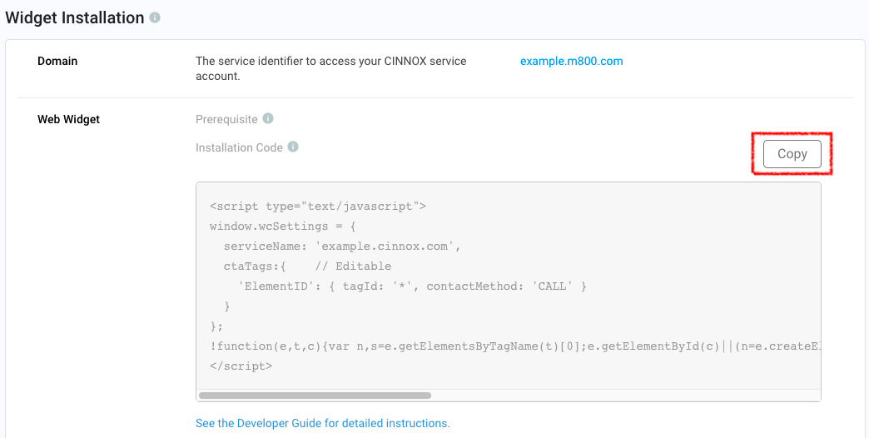The image size is (869, 438).
Task: Open the example.m800.com domain link
Action: (x=571, y=61)
